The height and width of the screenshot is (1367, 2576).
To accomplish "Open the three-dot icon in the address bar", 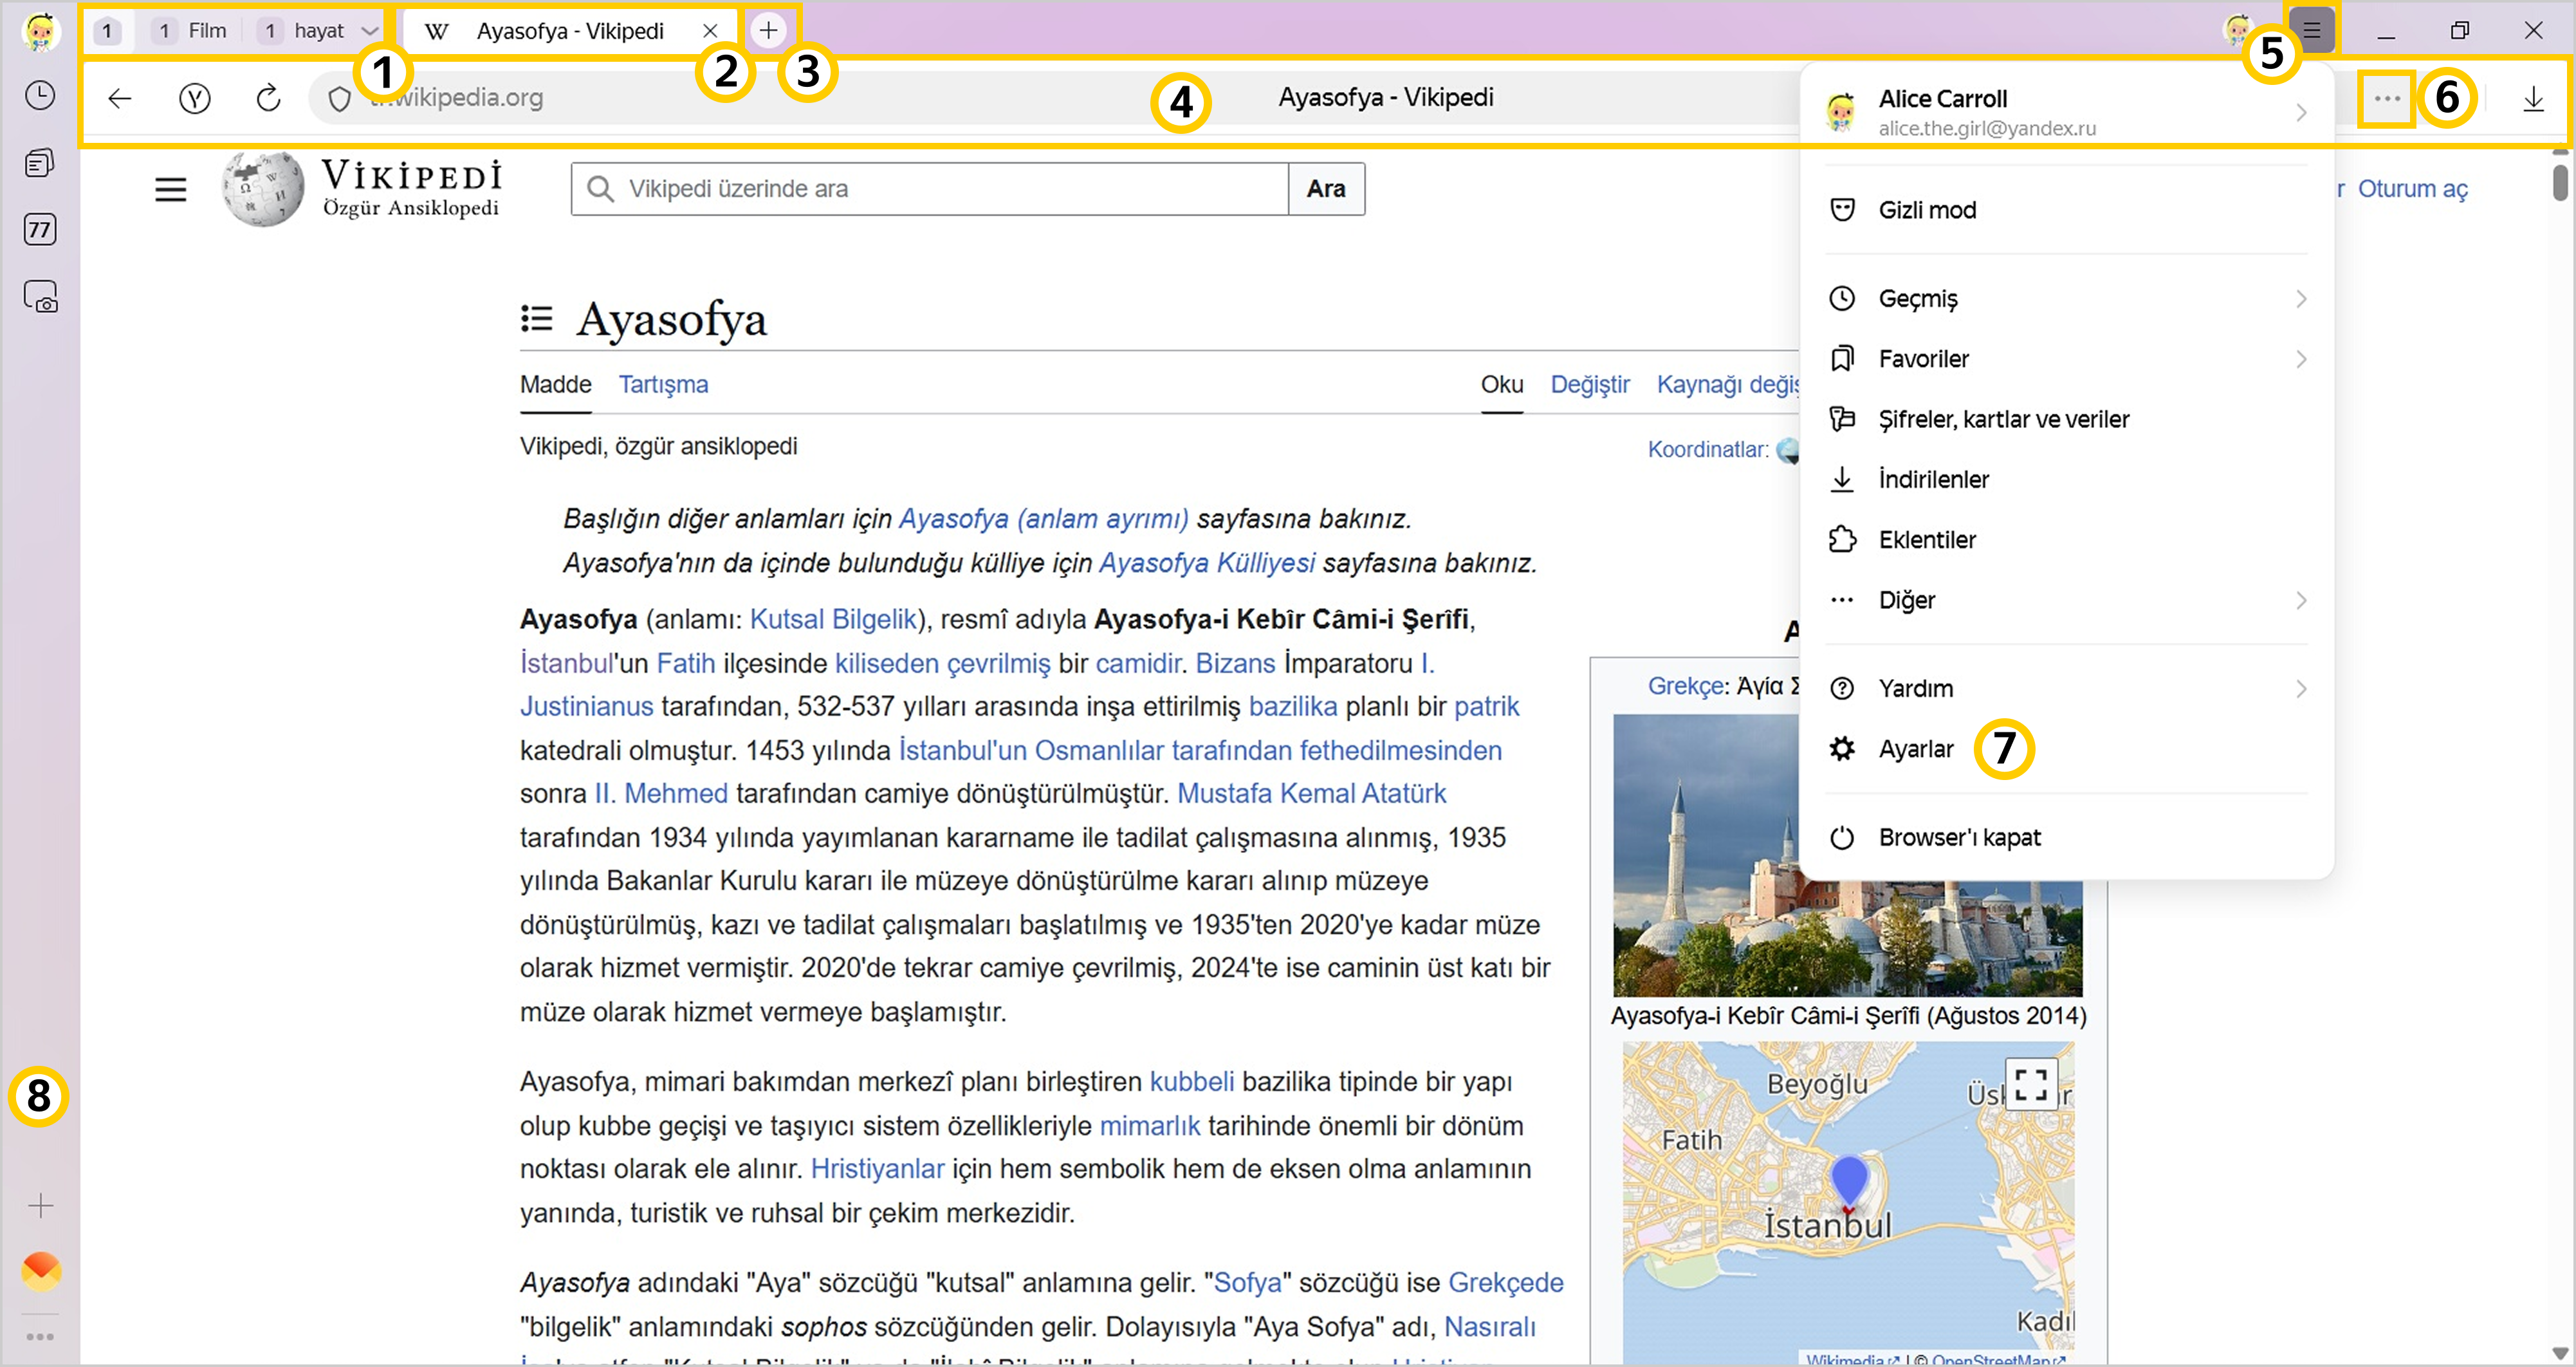I will [2387, 98].
